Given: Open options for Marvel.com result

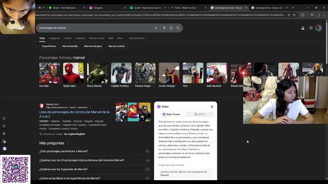Looking at the screenshot, I should tap(90, 108).
